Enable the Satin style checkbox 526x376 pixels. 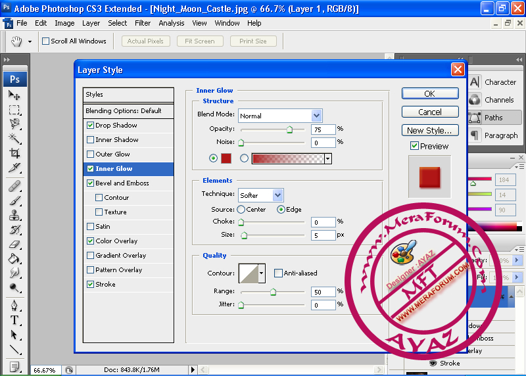coord(90,226)
